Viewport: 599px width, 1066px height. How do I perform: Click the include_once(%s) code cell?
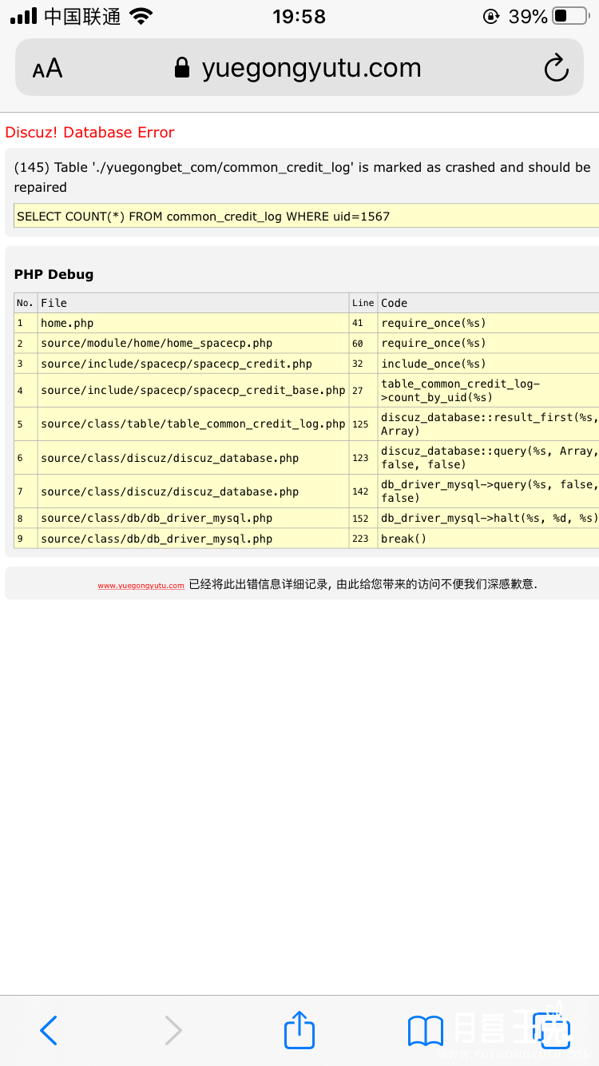[488, 364]
